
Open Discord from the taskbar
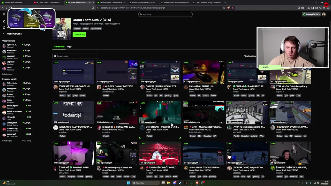pos(175,183)
